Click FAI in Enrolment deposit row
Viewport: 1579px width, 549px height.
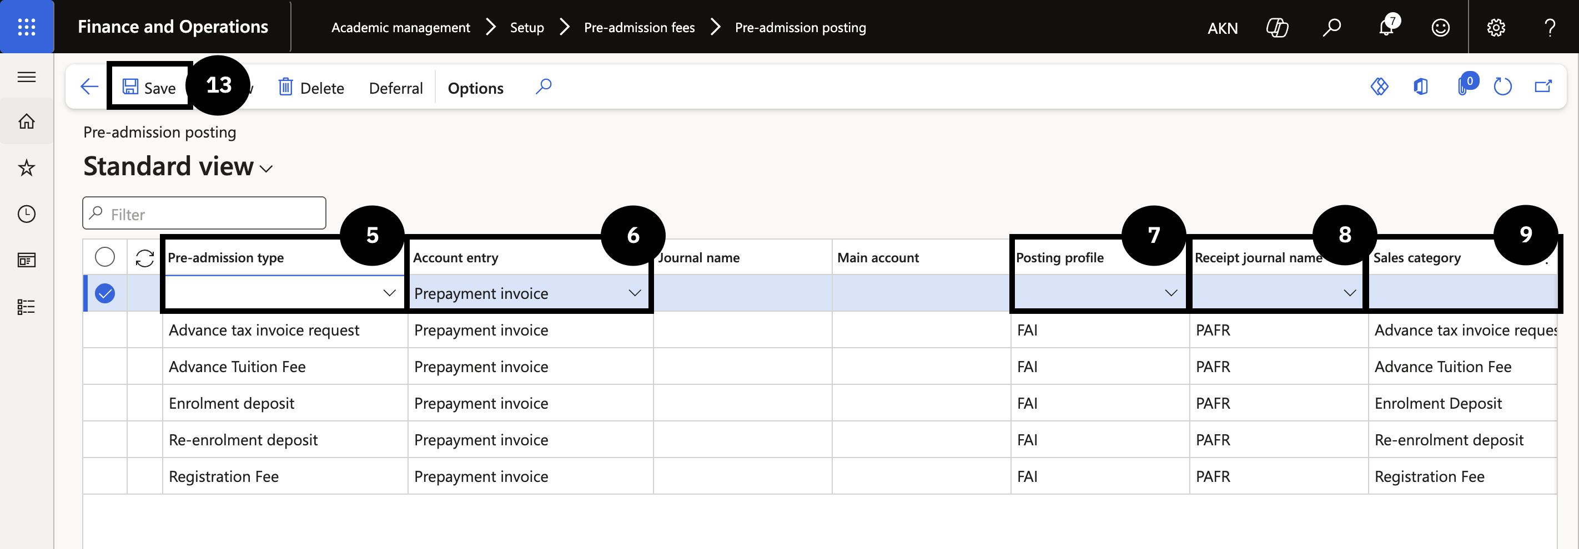1027,404
